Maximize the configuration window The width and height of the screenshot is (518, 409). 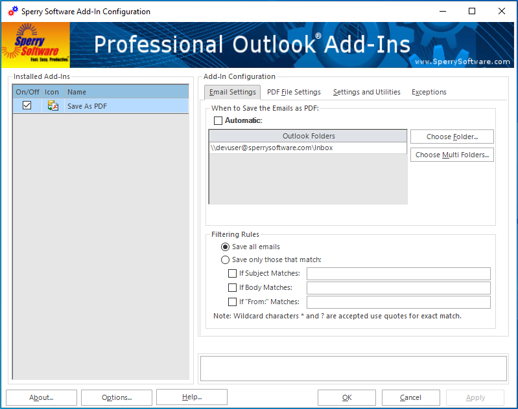point(472,11)
